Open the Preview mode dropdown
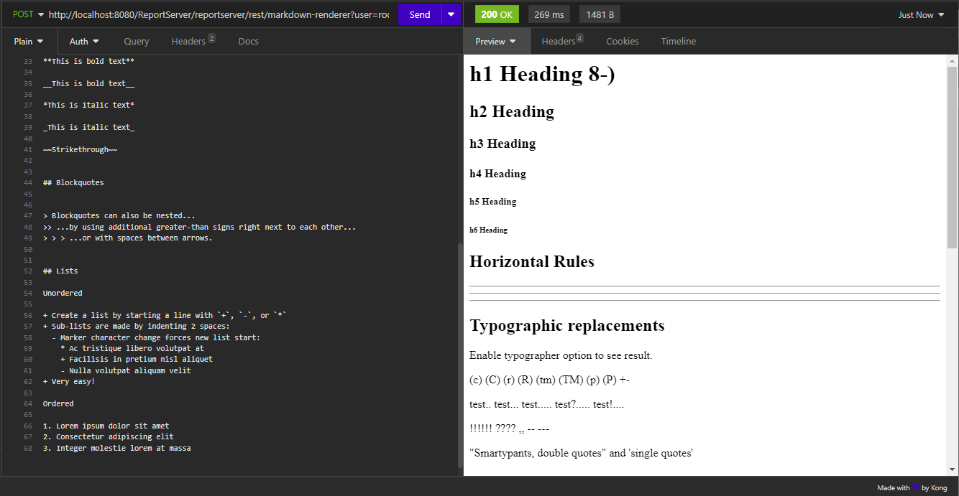 click(496, 41)
